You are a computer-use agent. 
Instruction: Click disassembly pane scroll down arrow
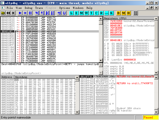click(x=101, y=60)
